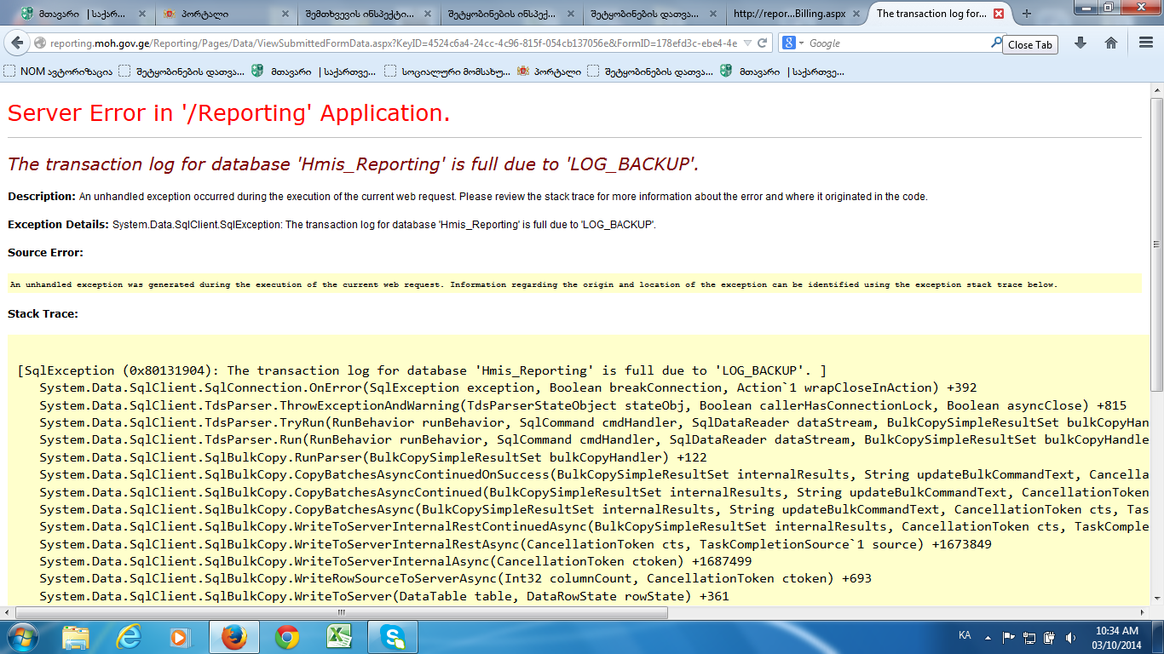Open Internet Explorer from the taskbar
The width and height of the screenshot is (1164, 654).
pyautogui.click(x=129, y=636)
